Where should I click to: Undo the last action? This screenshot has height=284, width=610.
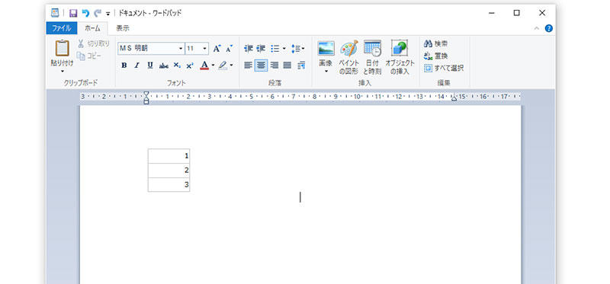pyautogui.click(x=85, y=13)
